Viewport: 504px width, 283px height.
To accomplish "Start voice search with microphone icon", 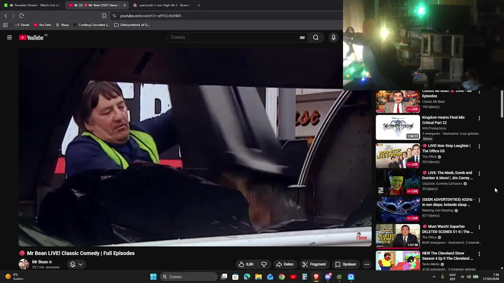I will click(334, 37).
